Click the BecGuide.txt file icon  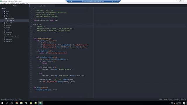pos(4,32)
